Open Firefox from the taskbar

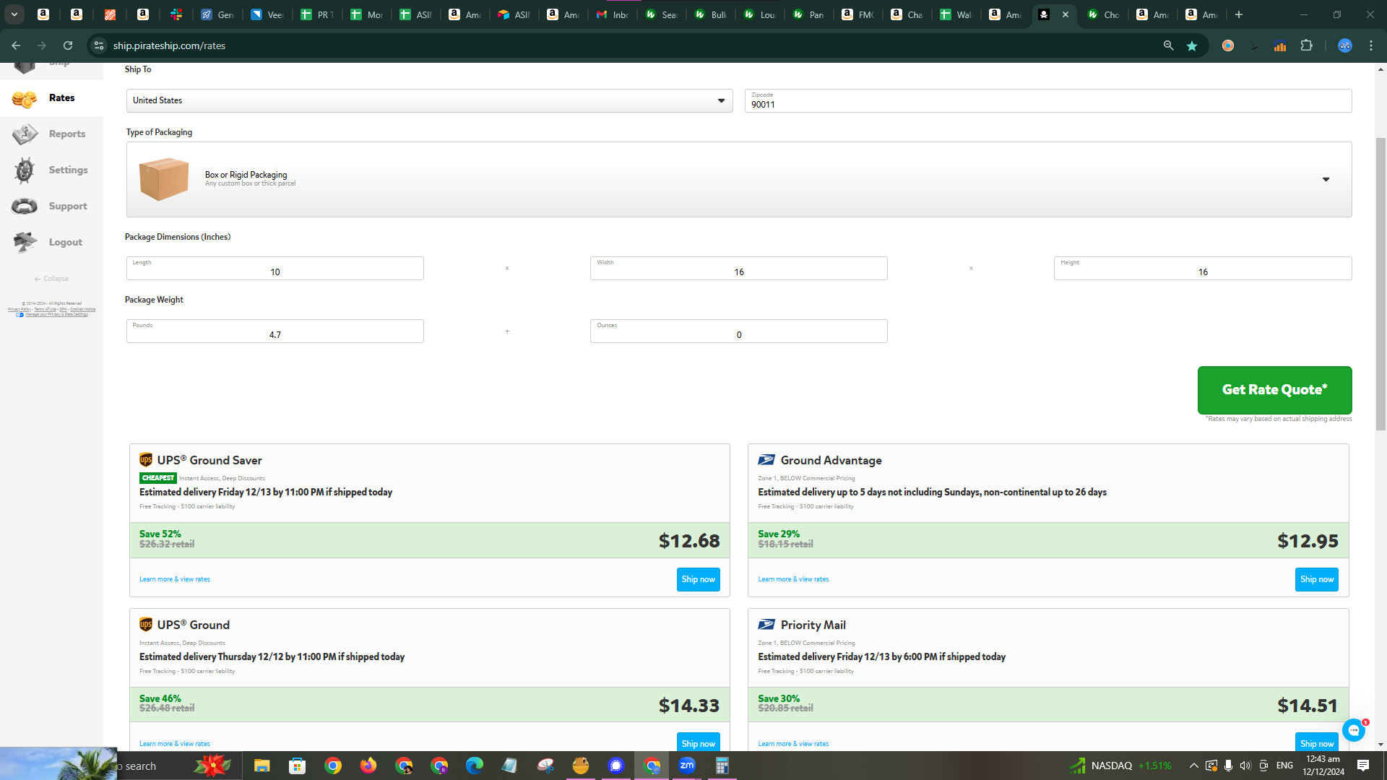click(368, 766)
